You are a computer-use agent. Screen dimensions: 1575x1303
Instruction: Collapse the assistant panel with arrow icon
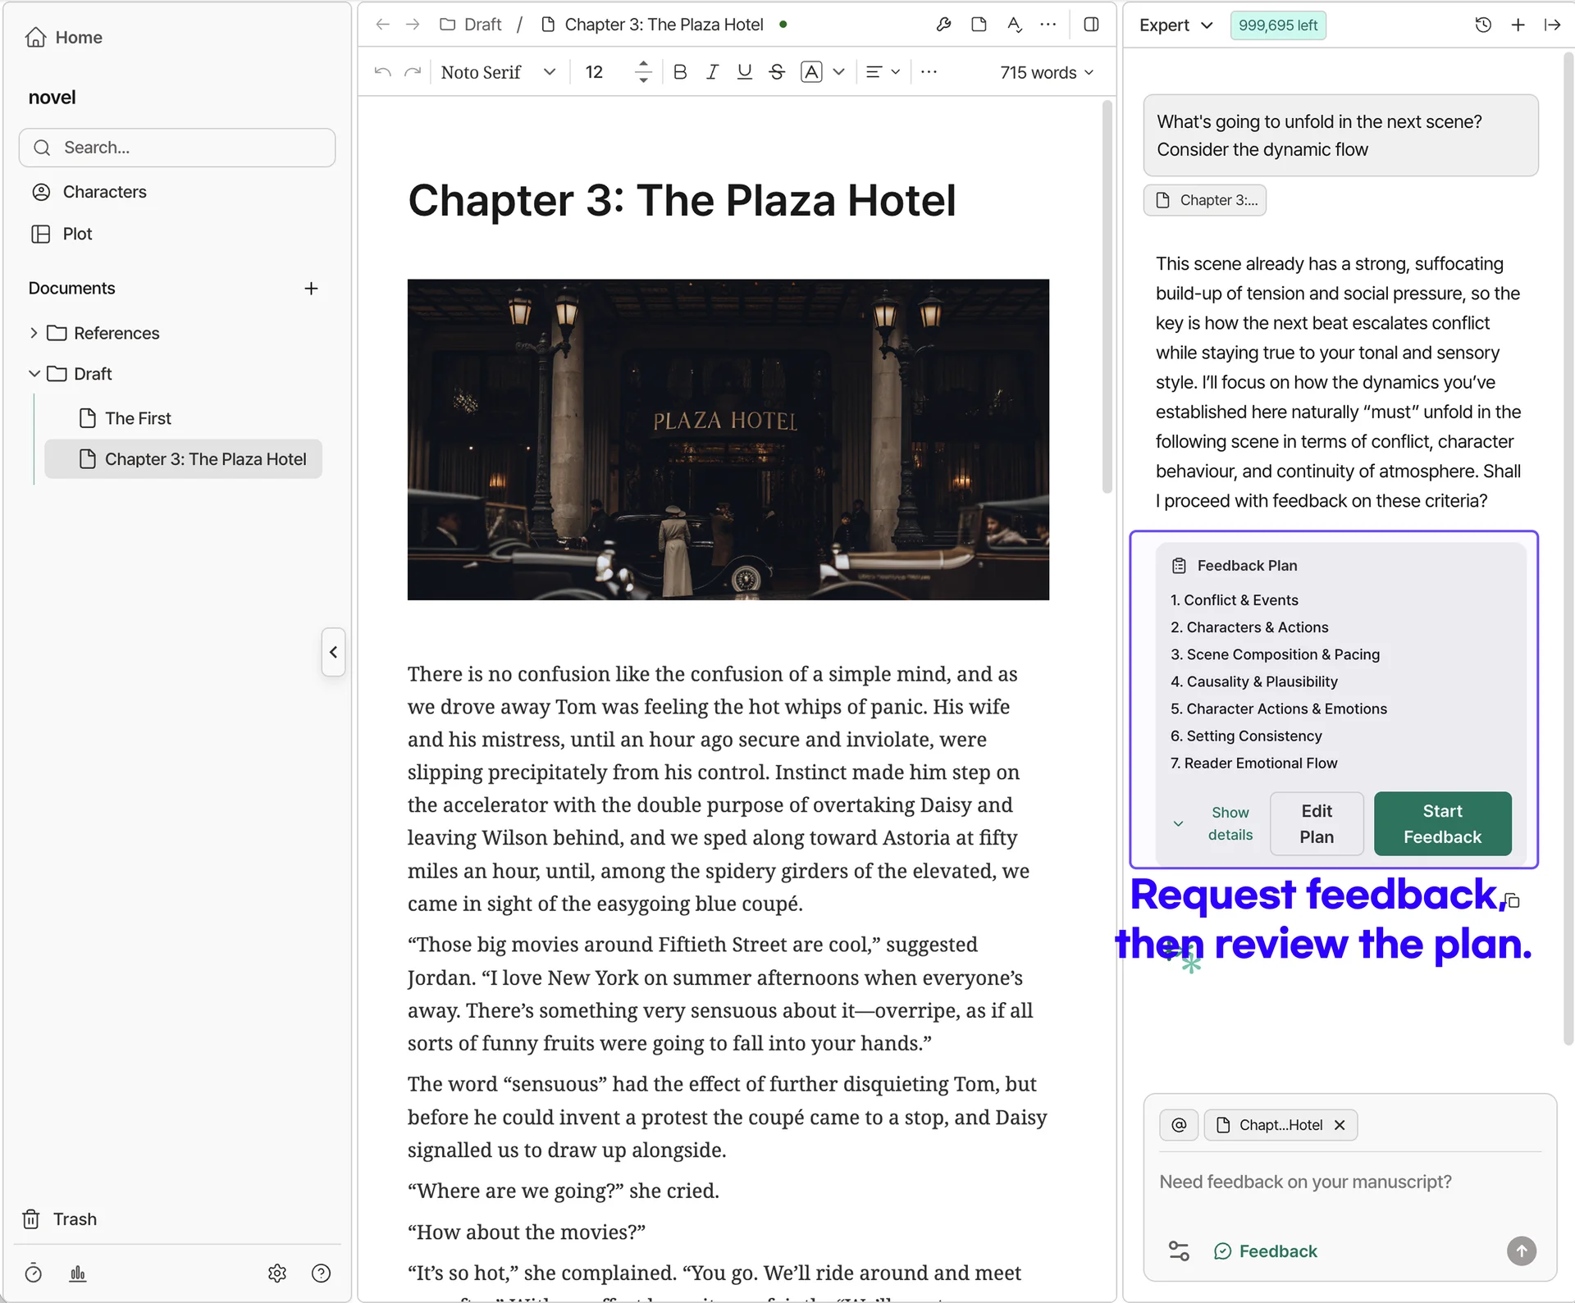pos(1552,25)
